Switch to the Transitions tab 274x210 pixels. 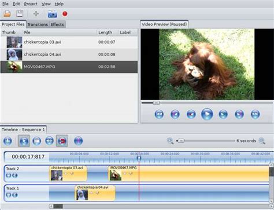point(38,25)
